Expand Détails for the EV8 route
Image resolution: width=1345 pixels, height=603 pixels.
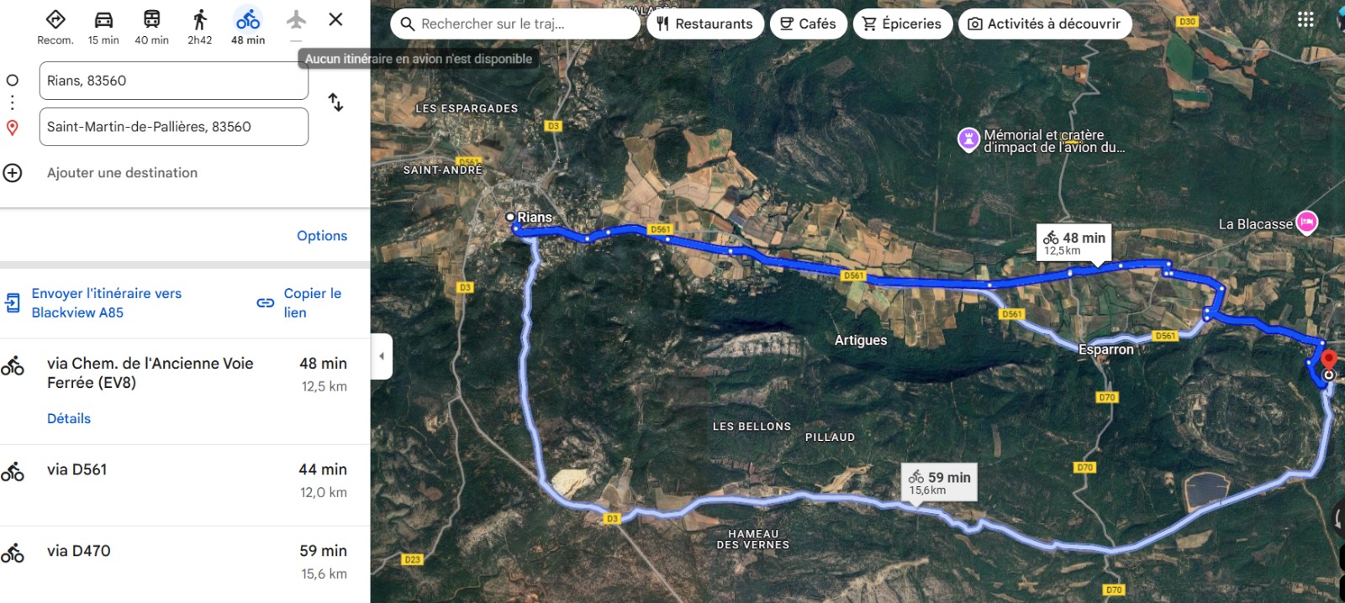69,418
